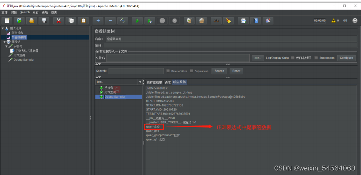Click the binoculars Search icon
Image resolution: width=361 pixels, height=175 pixels.
point(216,21)
